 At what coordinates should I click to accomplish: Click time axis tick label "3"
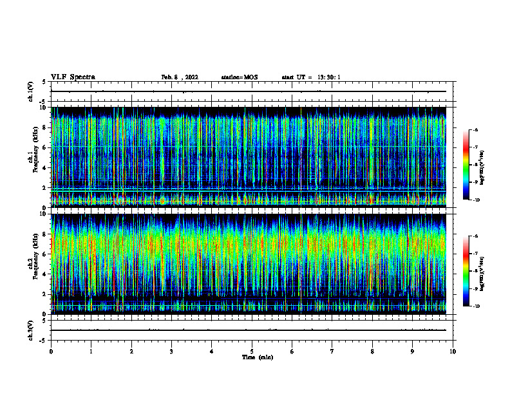click(x=171, y=352)
